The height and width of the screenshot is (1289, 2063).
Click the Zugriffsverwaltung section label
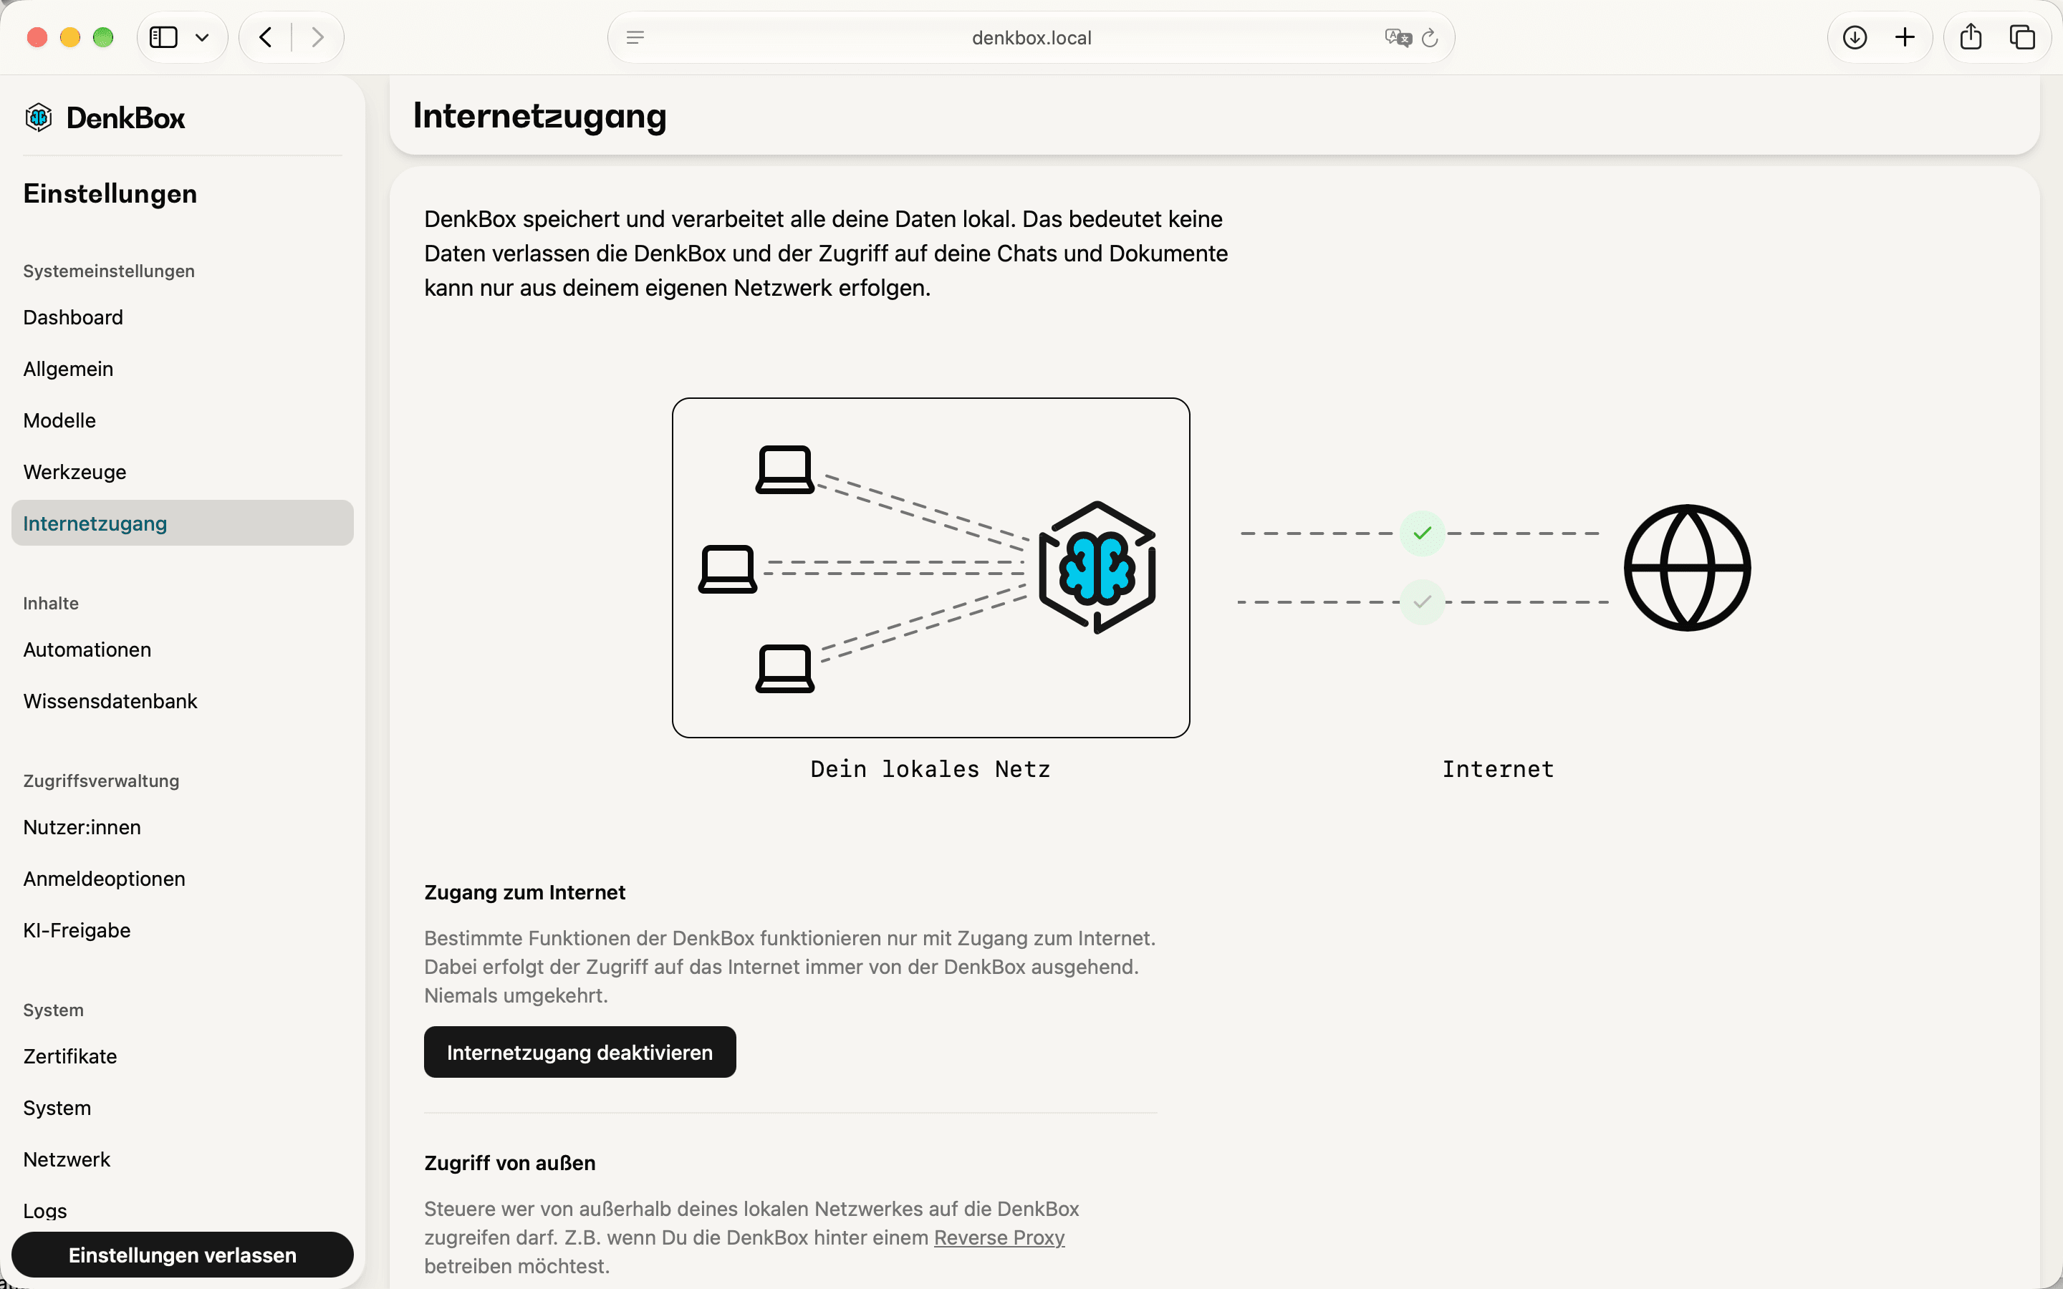[102, 781]
